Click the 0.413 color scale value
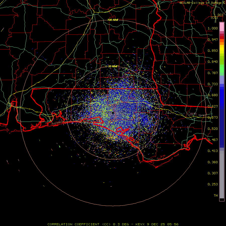The width and height of the screenshot is (226, 226). click(213, 151)
